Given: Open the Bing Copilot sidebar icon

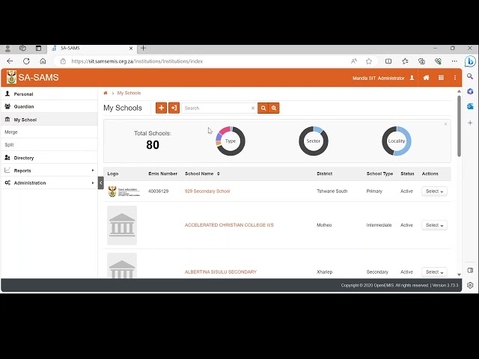Looking at the screenshot, I should pyautogui.click(x=470, y=61).
